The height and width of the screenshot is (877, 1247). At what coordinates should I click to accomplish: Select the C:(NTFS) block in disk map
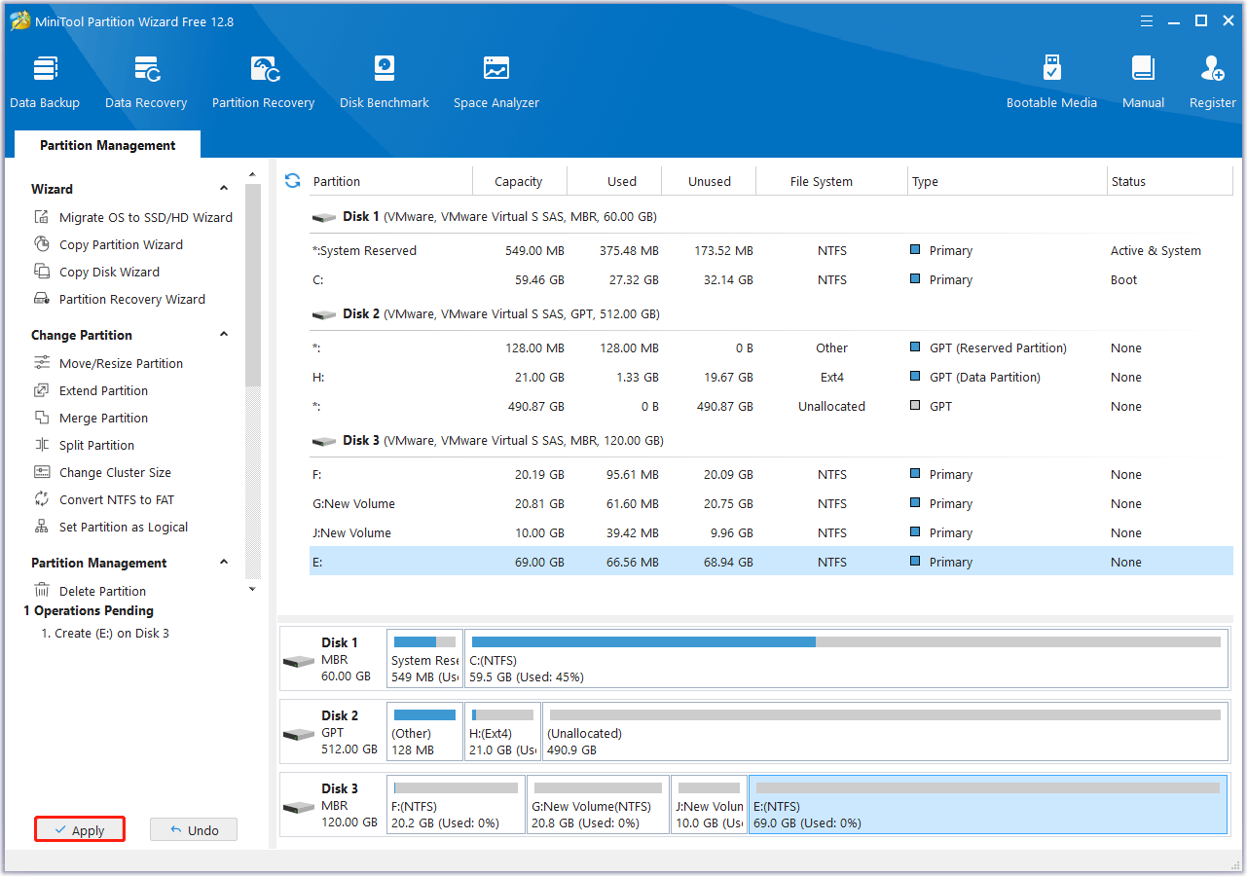tap(846, 659)
